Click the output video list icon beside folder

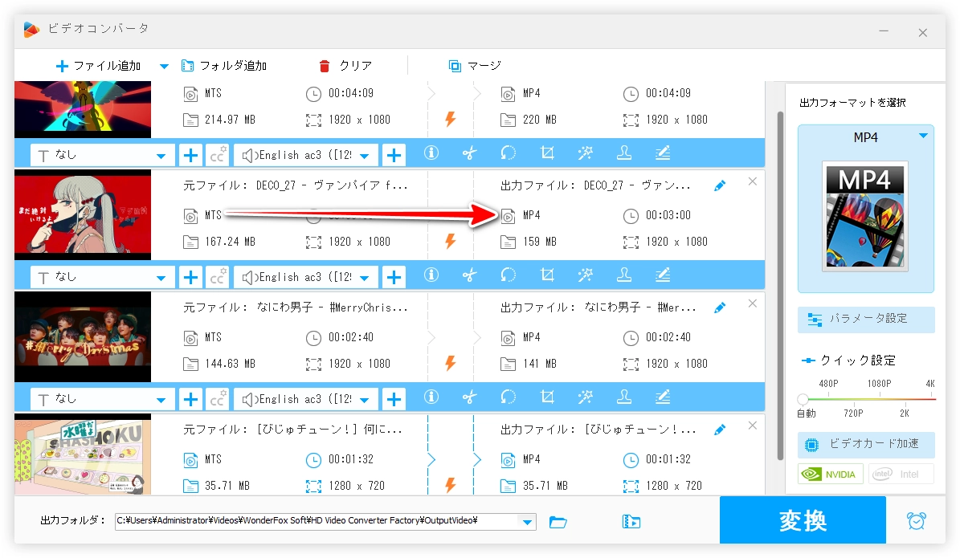click(x=631, y=522)
